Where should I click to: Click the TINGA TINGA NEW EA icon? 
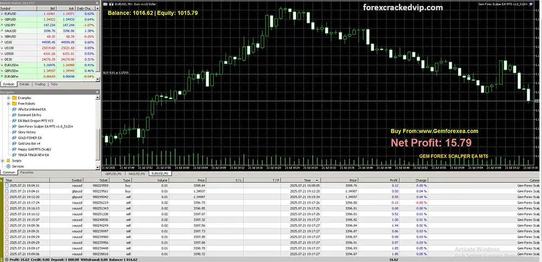[15, 155]
